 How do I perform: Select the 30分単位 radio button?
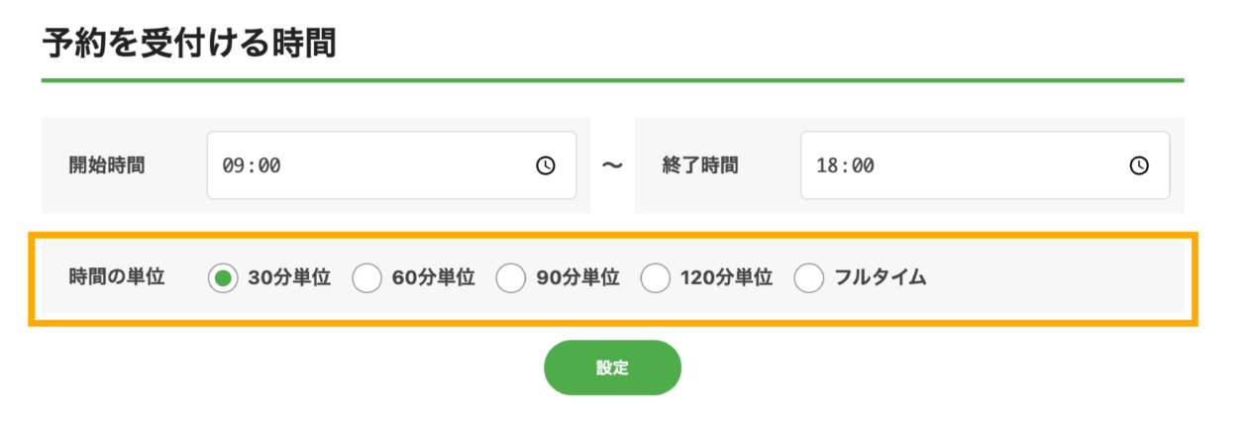point(224,278)
